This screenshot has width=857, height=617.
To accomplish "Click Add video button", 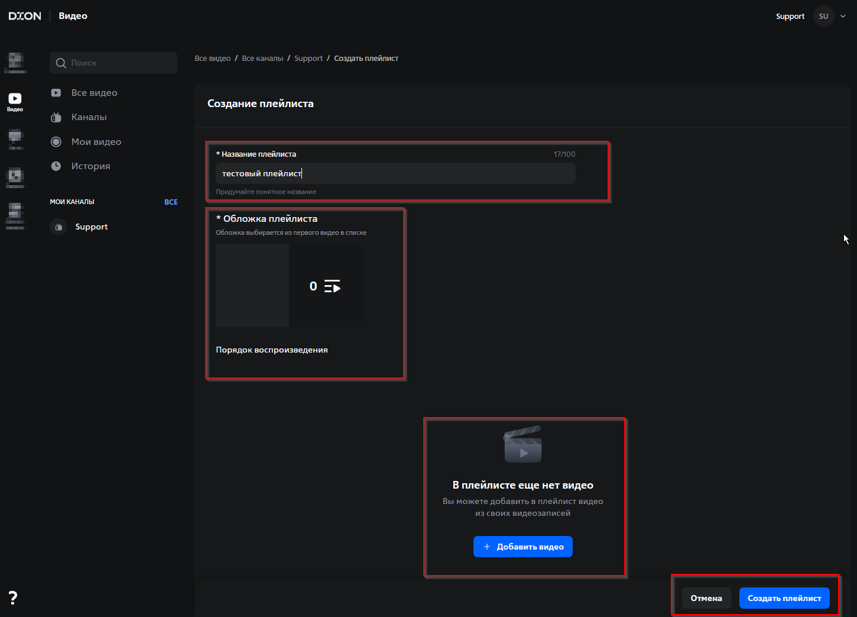I will (522, 547).
